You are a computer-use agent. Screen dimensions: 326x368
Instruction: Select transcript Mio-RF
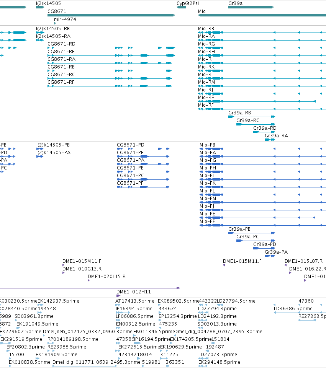[262, 109]
